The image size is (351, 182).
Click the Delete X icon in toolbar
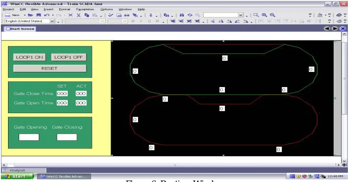click(70, 15)
